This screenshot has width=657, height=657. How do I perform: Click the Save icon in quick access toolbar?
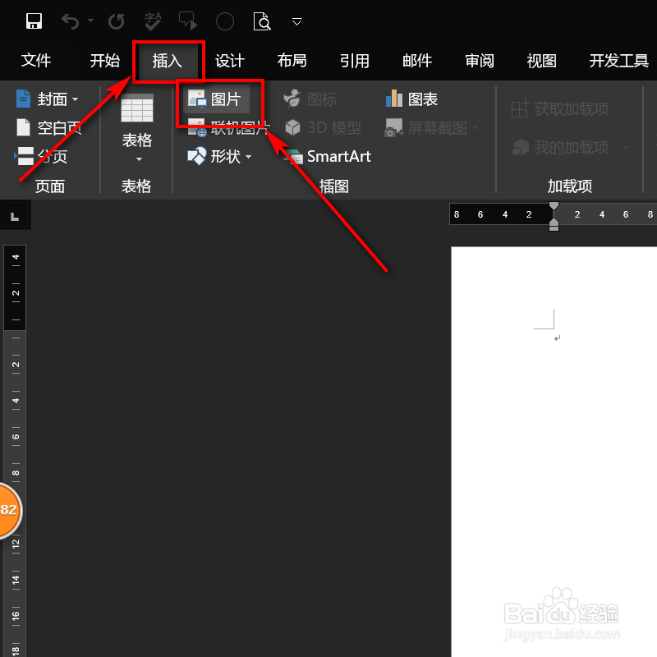34,21
